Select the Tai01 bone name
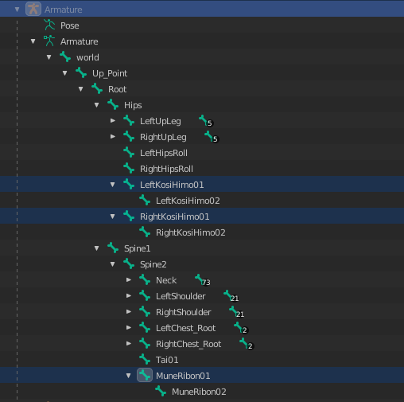The image size is (404, 402). (x=167, y=360)
